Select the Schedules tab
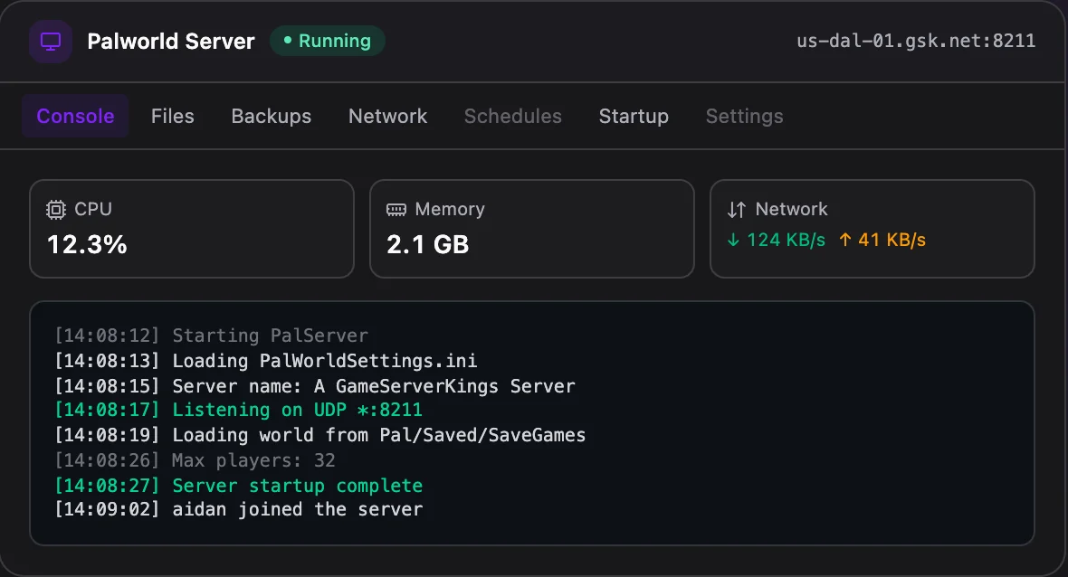Screen dimensions: 1068x577 click(x=513, y=117)
